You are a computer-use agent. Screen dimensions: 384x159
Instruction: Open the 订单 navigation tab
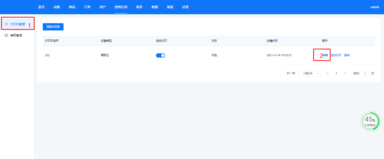point(87,7)
